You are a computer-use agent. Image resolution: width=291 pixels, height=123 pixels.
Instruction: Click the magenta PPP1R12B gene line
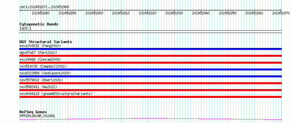coord(150,119)
